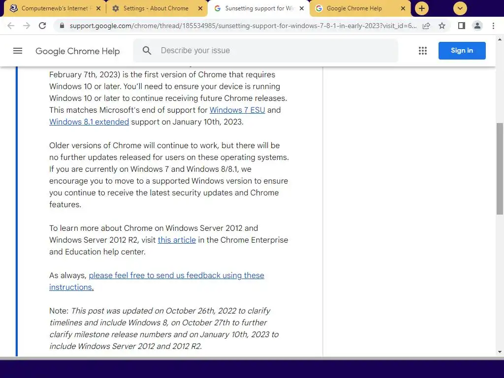Image resolution: width=504 pixels, height=378 pixels.
Task: Switch to the second Google Chrome Help tab
Action: point(360,8)
